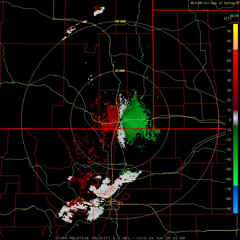Select the positive 70 knot scale label
240x240 pixels.
[x=229, y=51]
